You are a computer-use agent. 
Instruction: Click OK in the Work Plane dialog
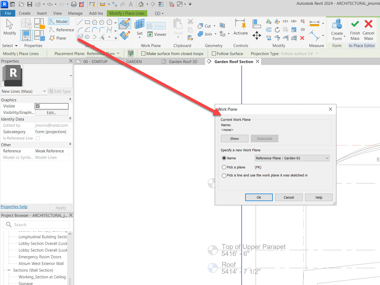tap(259, 197)
